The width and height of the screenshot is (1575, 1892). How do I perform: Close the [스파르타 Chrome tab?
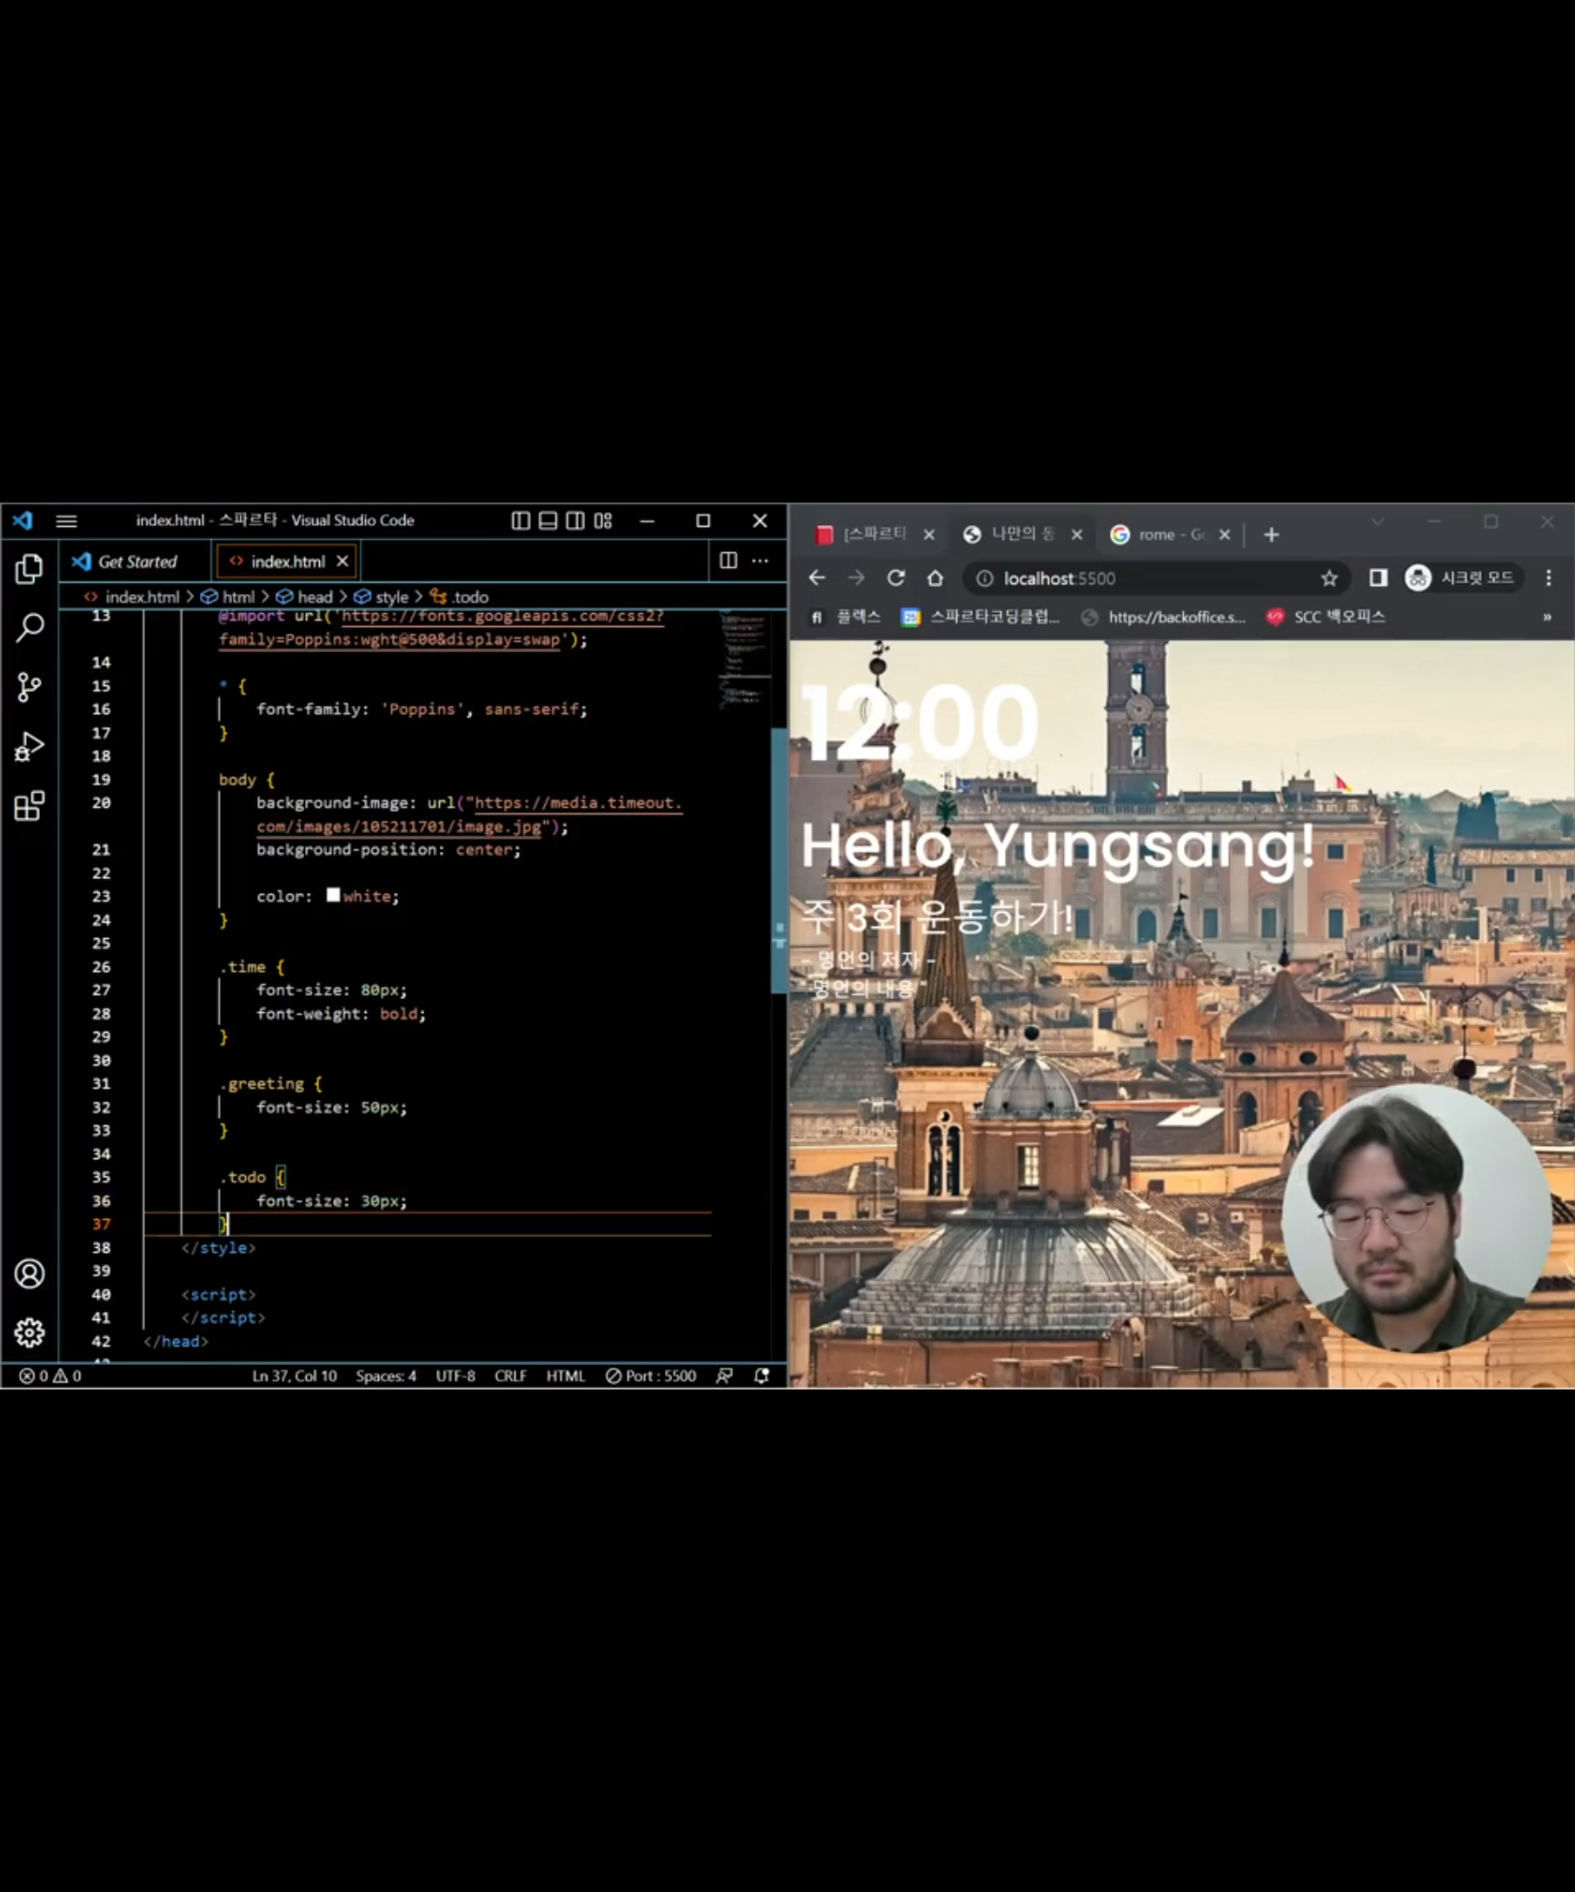pos(929,534)
